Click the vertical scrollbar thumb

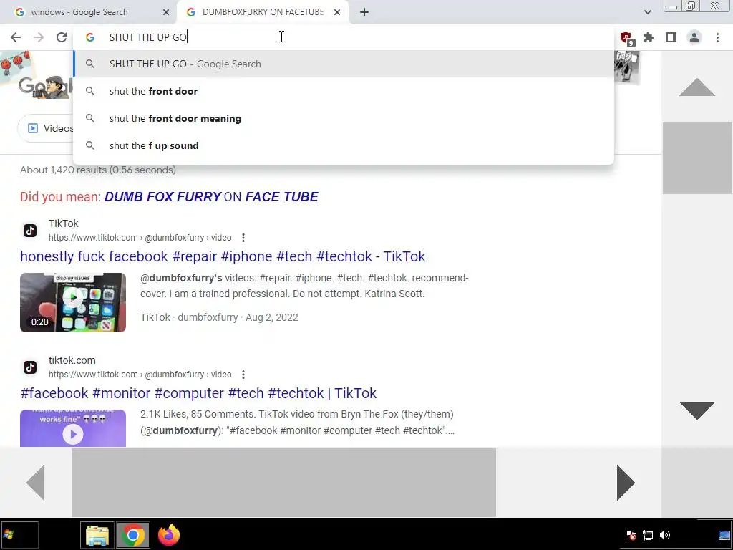pos(697,158)
